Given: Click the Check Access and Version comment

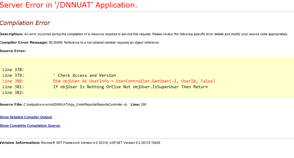Looking at the screenshot, I should 85,76.
